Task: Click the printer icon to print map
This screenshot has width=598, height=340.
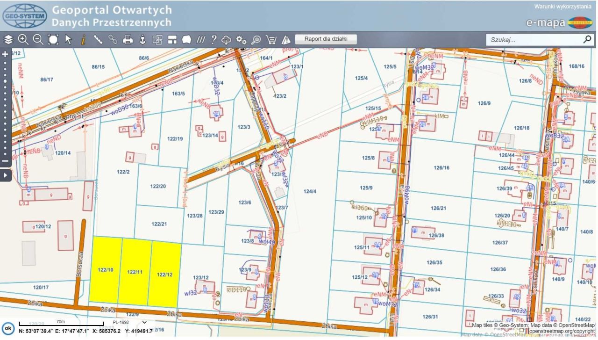Action: 128,40
